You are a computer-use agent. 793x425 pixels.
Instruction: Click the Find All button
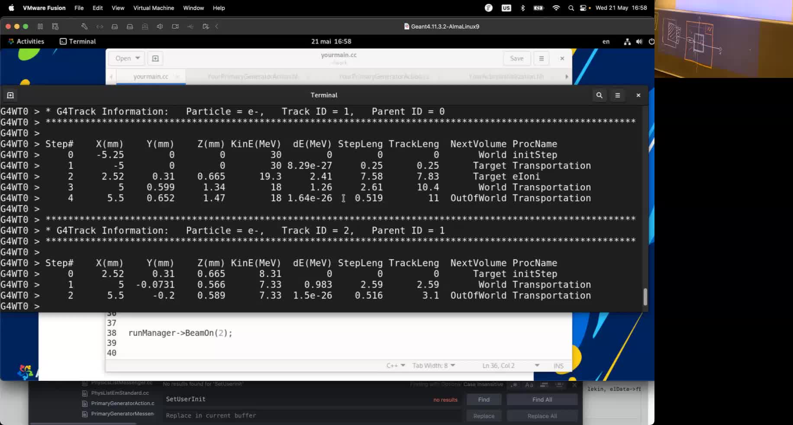coord(542,399)
